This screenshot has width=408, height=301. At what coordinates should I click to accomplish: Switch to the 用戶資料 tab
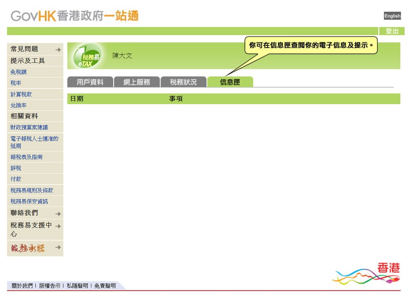pos(90,82)
